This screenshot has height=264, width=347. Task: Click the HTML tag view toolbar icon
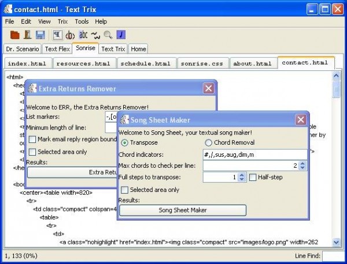70,35
